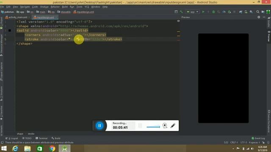Change 4 spaces indent setting

coord(254,143)
